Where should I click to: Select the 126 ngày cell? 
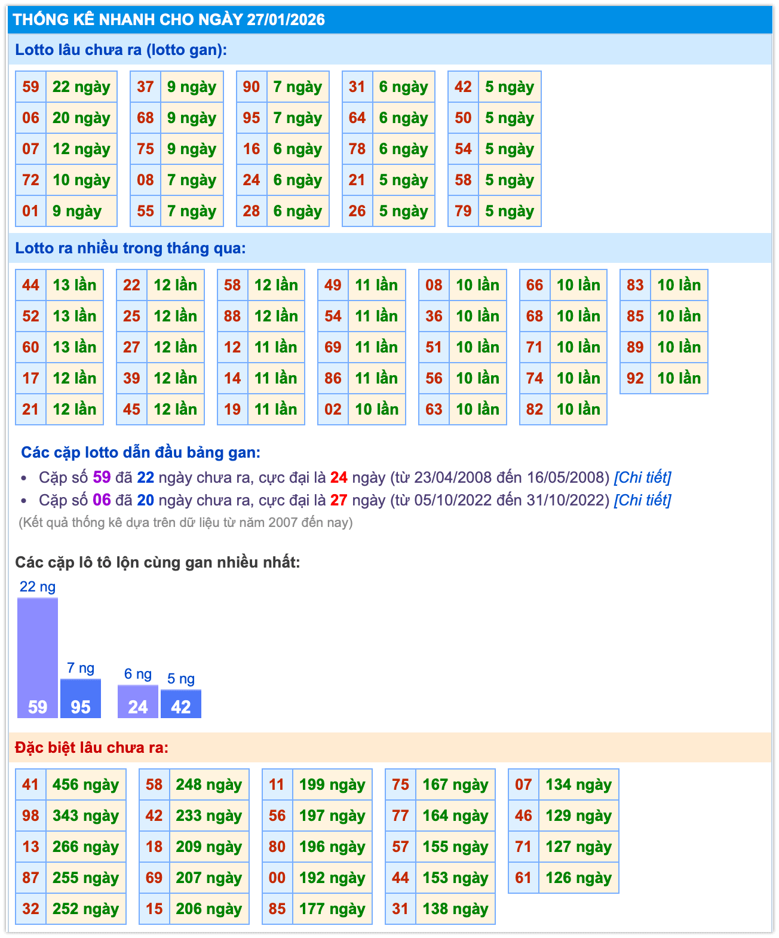click(x=578, y=878)
